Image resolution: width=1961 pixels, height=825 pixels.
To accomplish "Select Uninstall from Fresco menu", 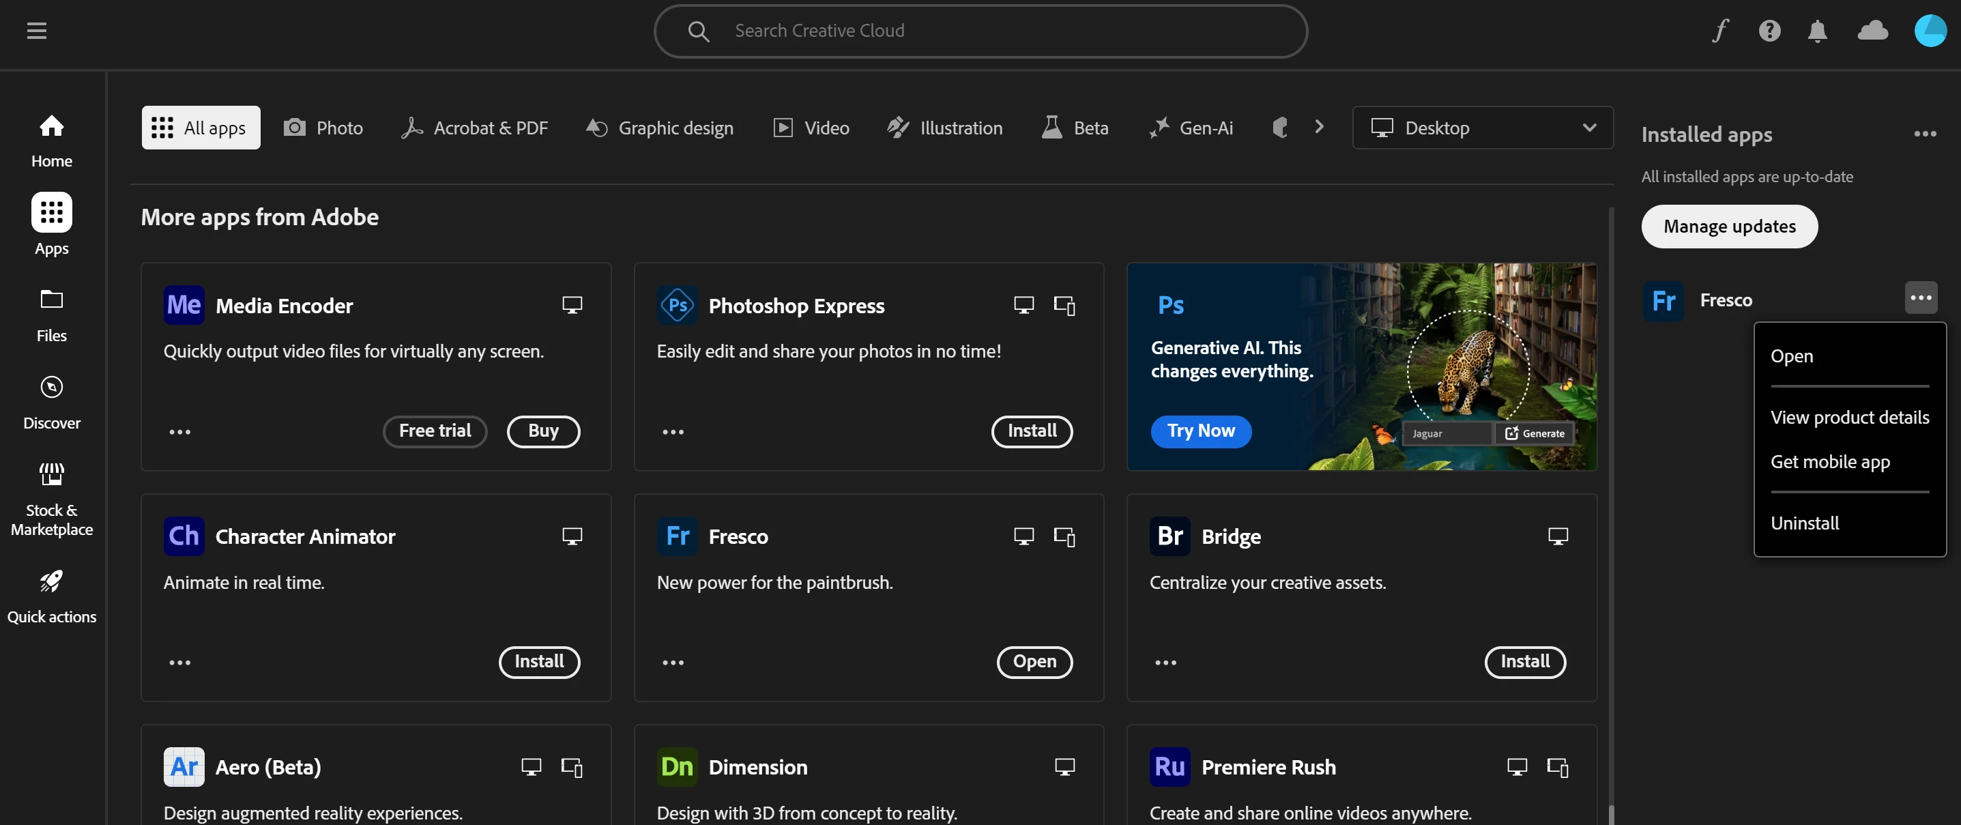I will click(1804, 523).
